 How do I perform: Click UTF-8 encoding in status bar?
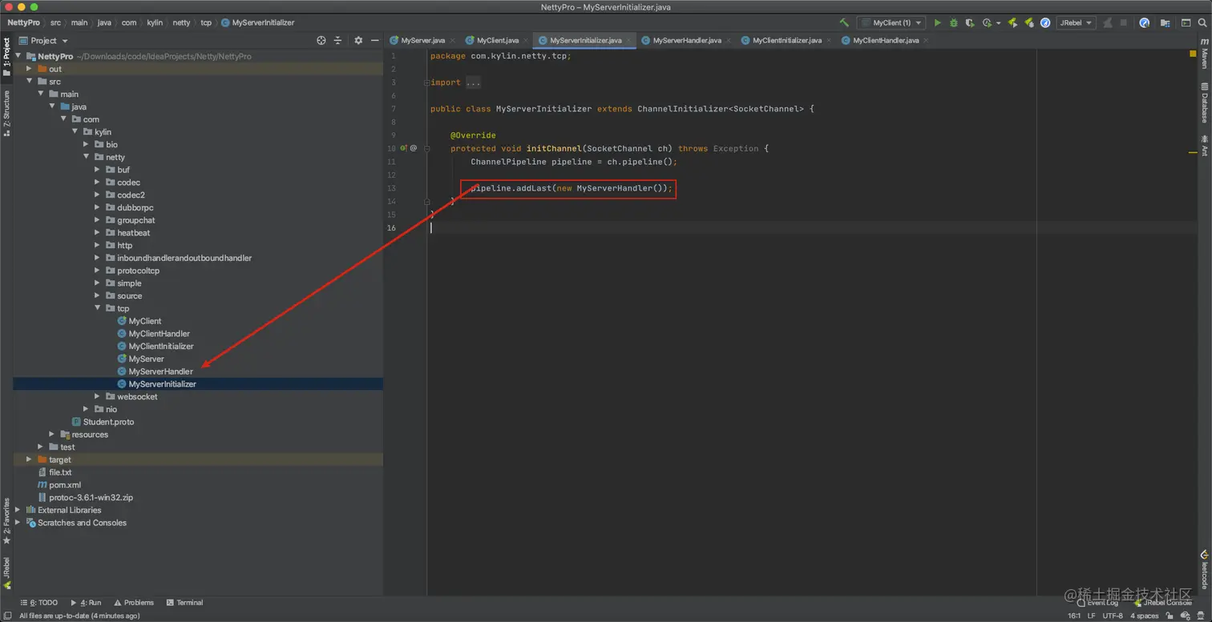click(x=1113, y=616)
